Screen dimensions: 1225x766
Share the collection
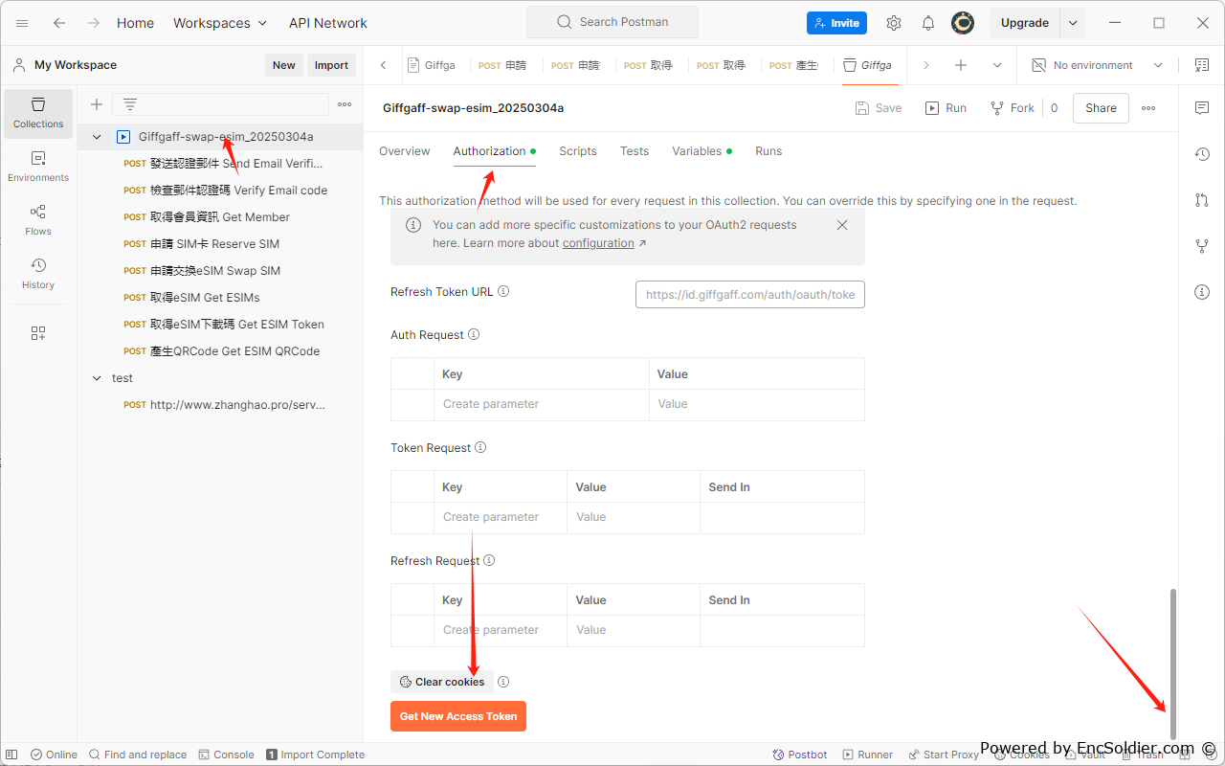[x=1101, y=108]
